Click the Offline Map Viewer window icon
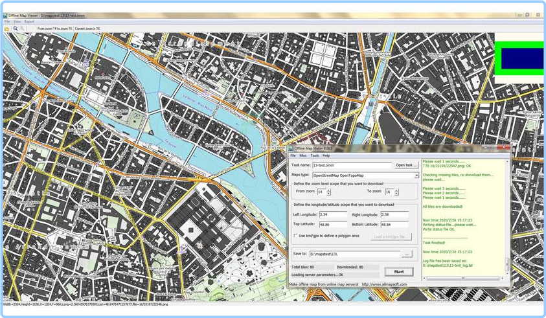Screen dimensions: 546x318 pyautogui.click(x=5, y=16)
